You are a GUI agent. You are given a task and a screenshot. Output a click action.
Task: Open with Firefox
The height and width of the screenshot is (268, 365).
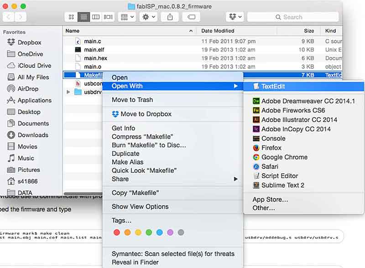pos(303,148)
